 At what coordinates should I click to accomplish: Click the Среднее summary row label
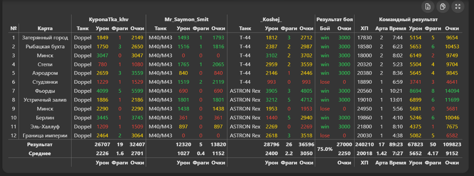40,153
